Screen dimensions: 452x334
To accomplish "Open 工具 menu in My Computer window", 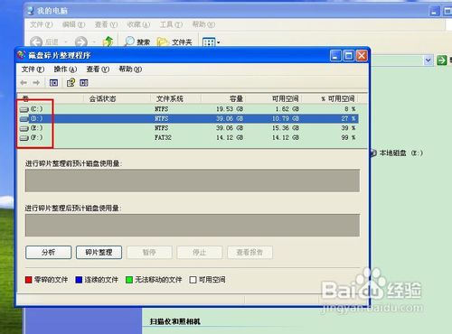I will tap(171, 24).
